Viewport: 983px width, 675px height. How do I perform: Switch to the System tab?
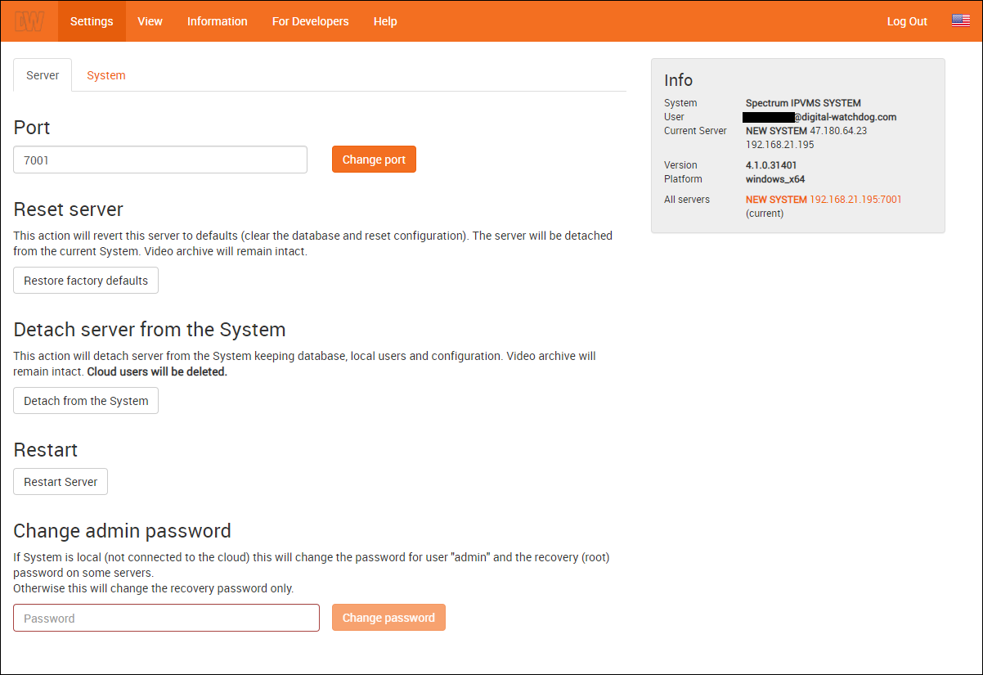[x=106, y=75]
